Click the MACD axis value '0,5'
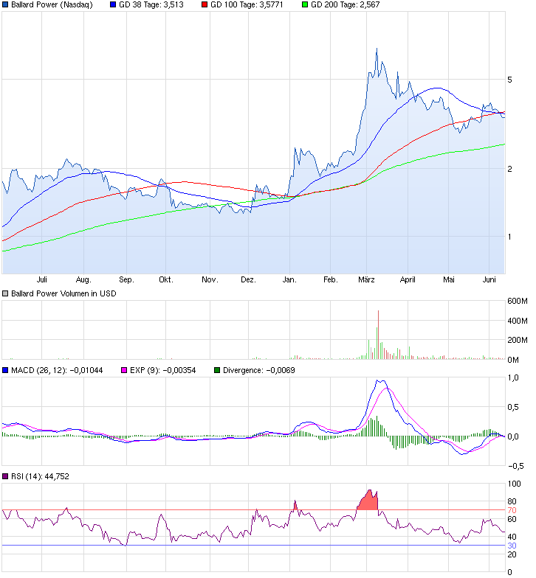This screenshot has width=536, height=578. pyautogui.click(x=513, y=407)
